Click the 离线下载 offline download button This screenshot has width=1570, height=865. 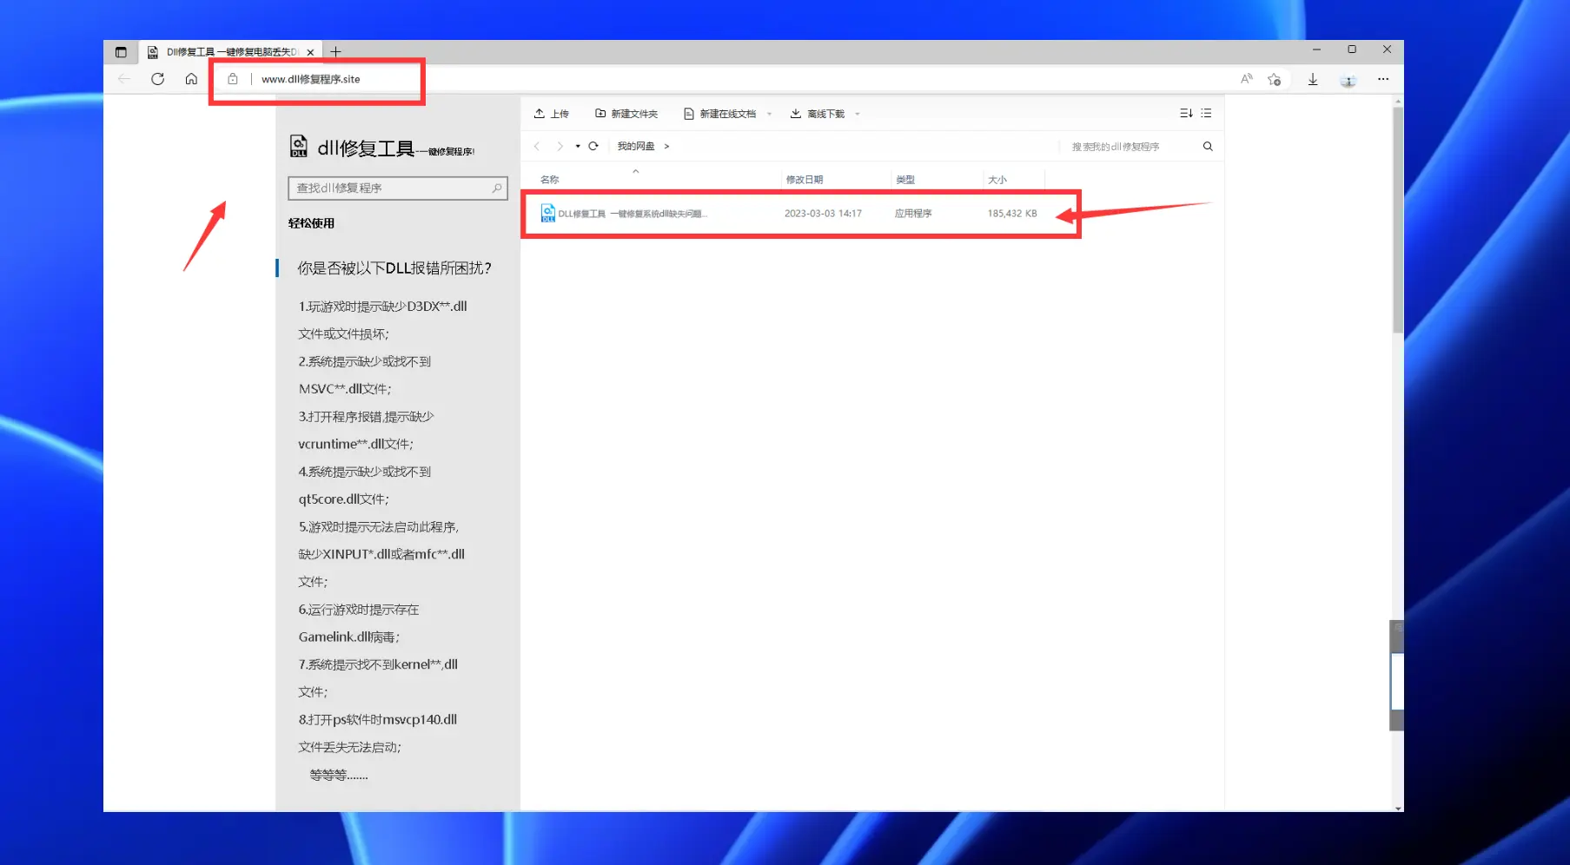[818, 114]
